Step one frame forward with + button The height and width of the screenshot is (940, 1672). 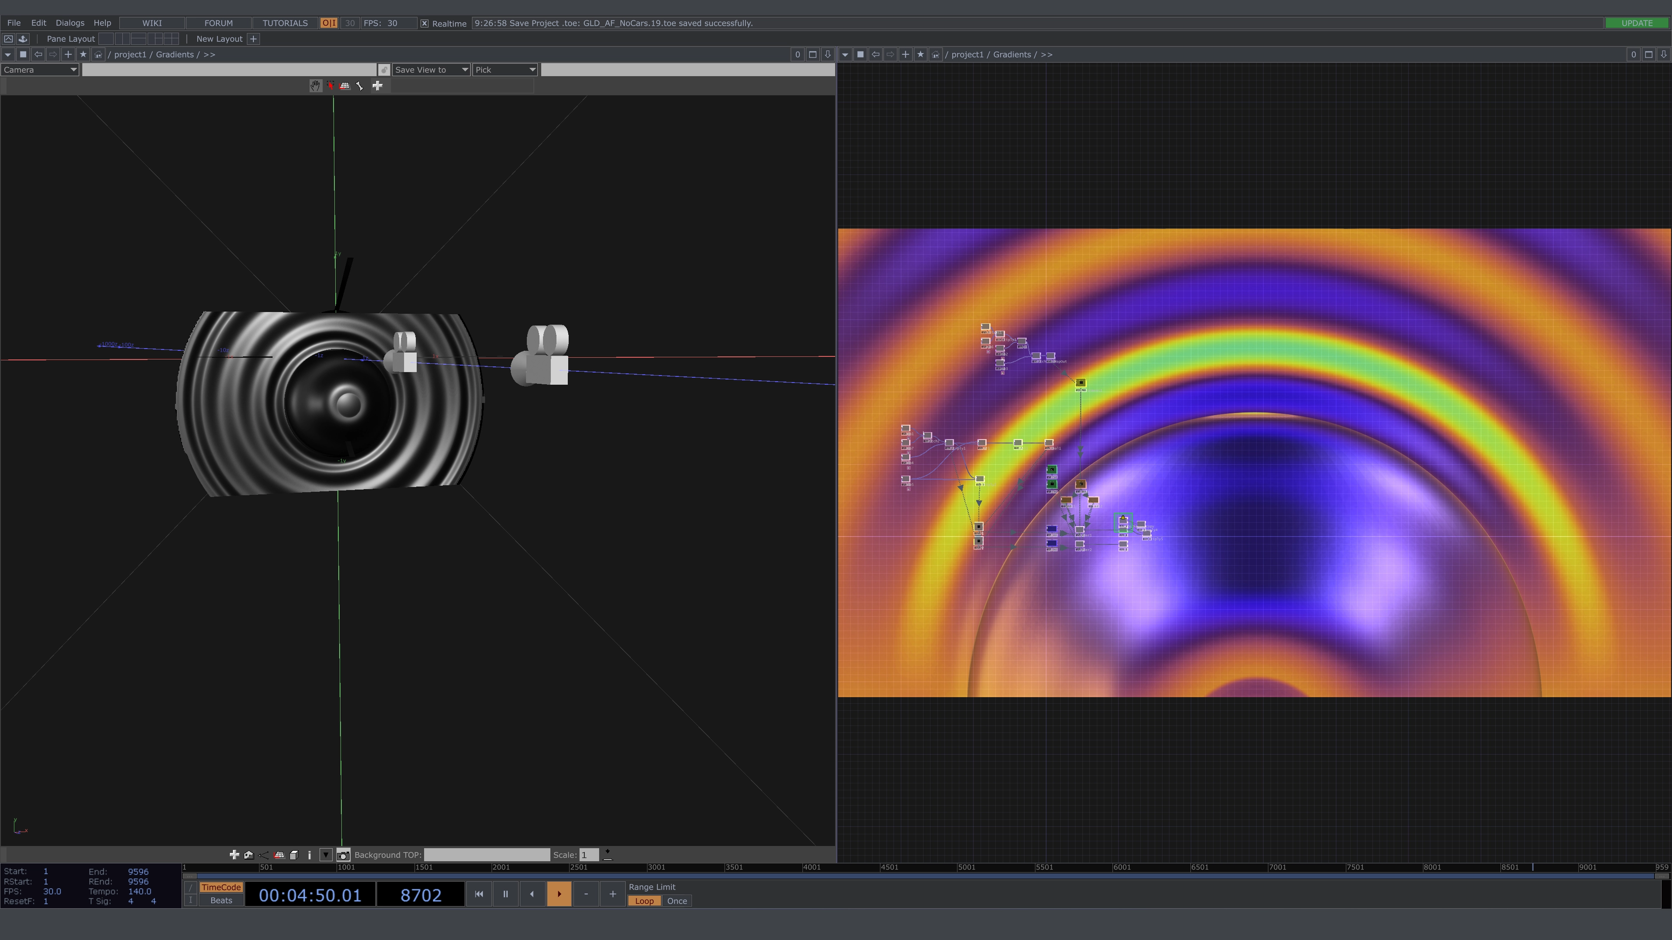(612, 894)
